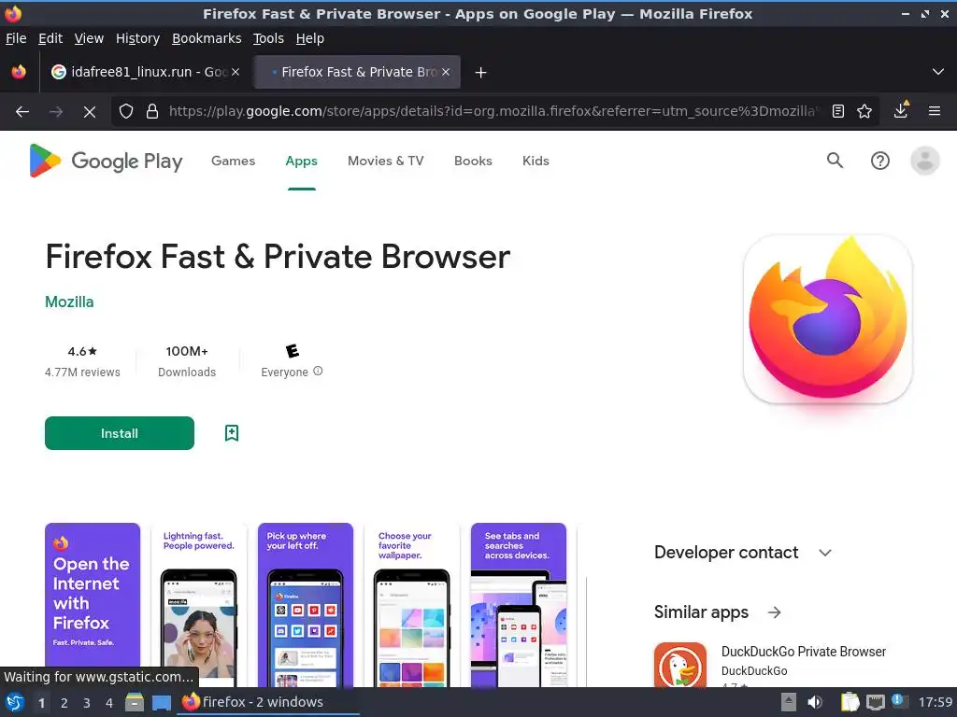Click the content rating info icon
Image resolution: width=957 pixels, height=717 pixels.
(318, 371)
